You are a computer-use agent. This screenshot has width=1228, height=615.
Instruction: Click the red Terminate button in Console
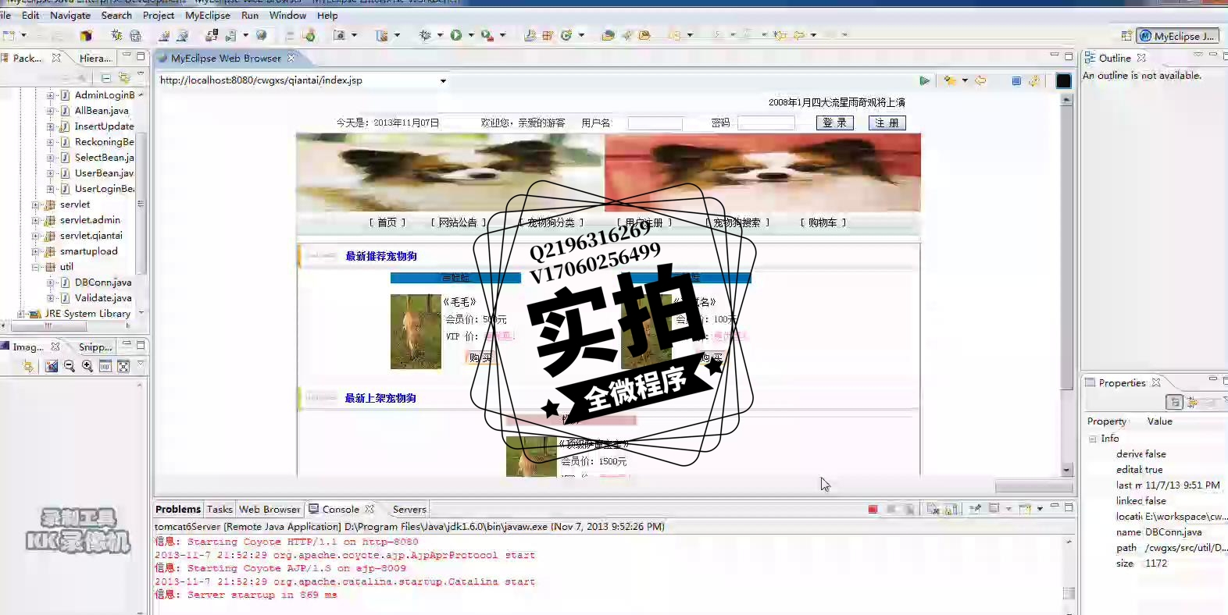(873, 509)
